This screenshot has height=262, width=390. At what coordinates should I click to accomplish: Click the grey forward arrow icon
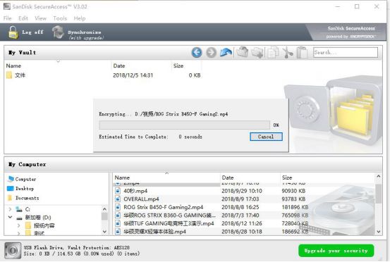(x=211, y=53)
